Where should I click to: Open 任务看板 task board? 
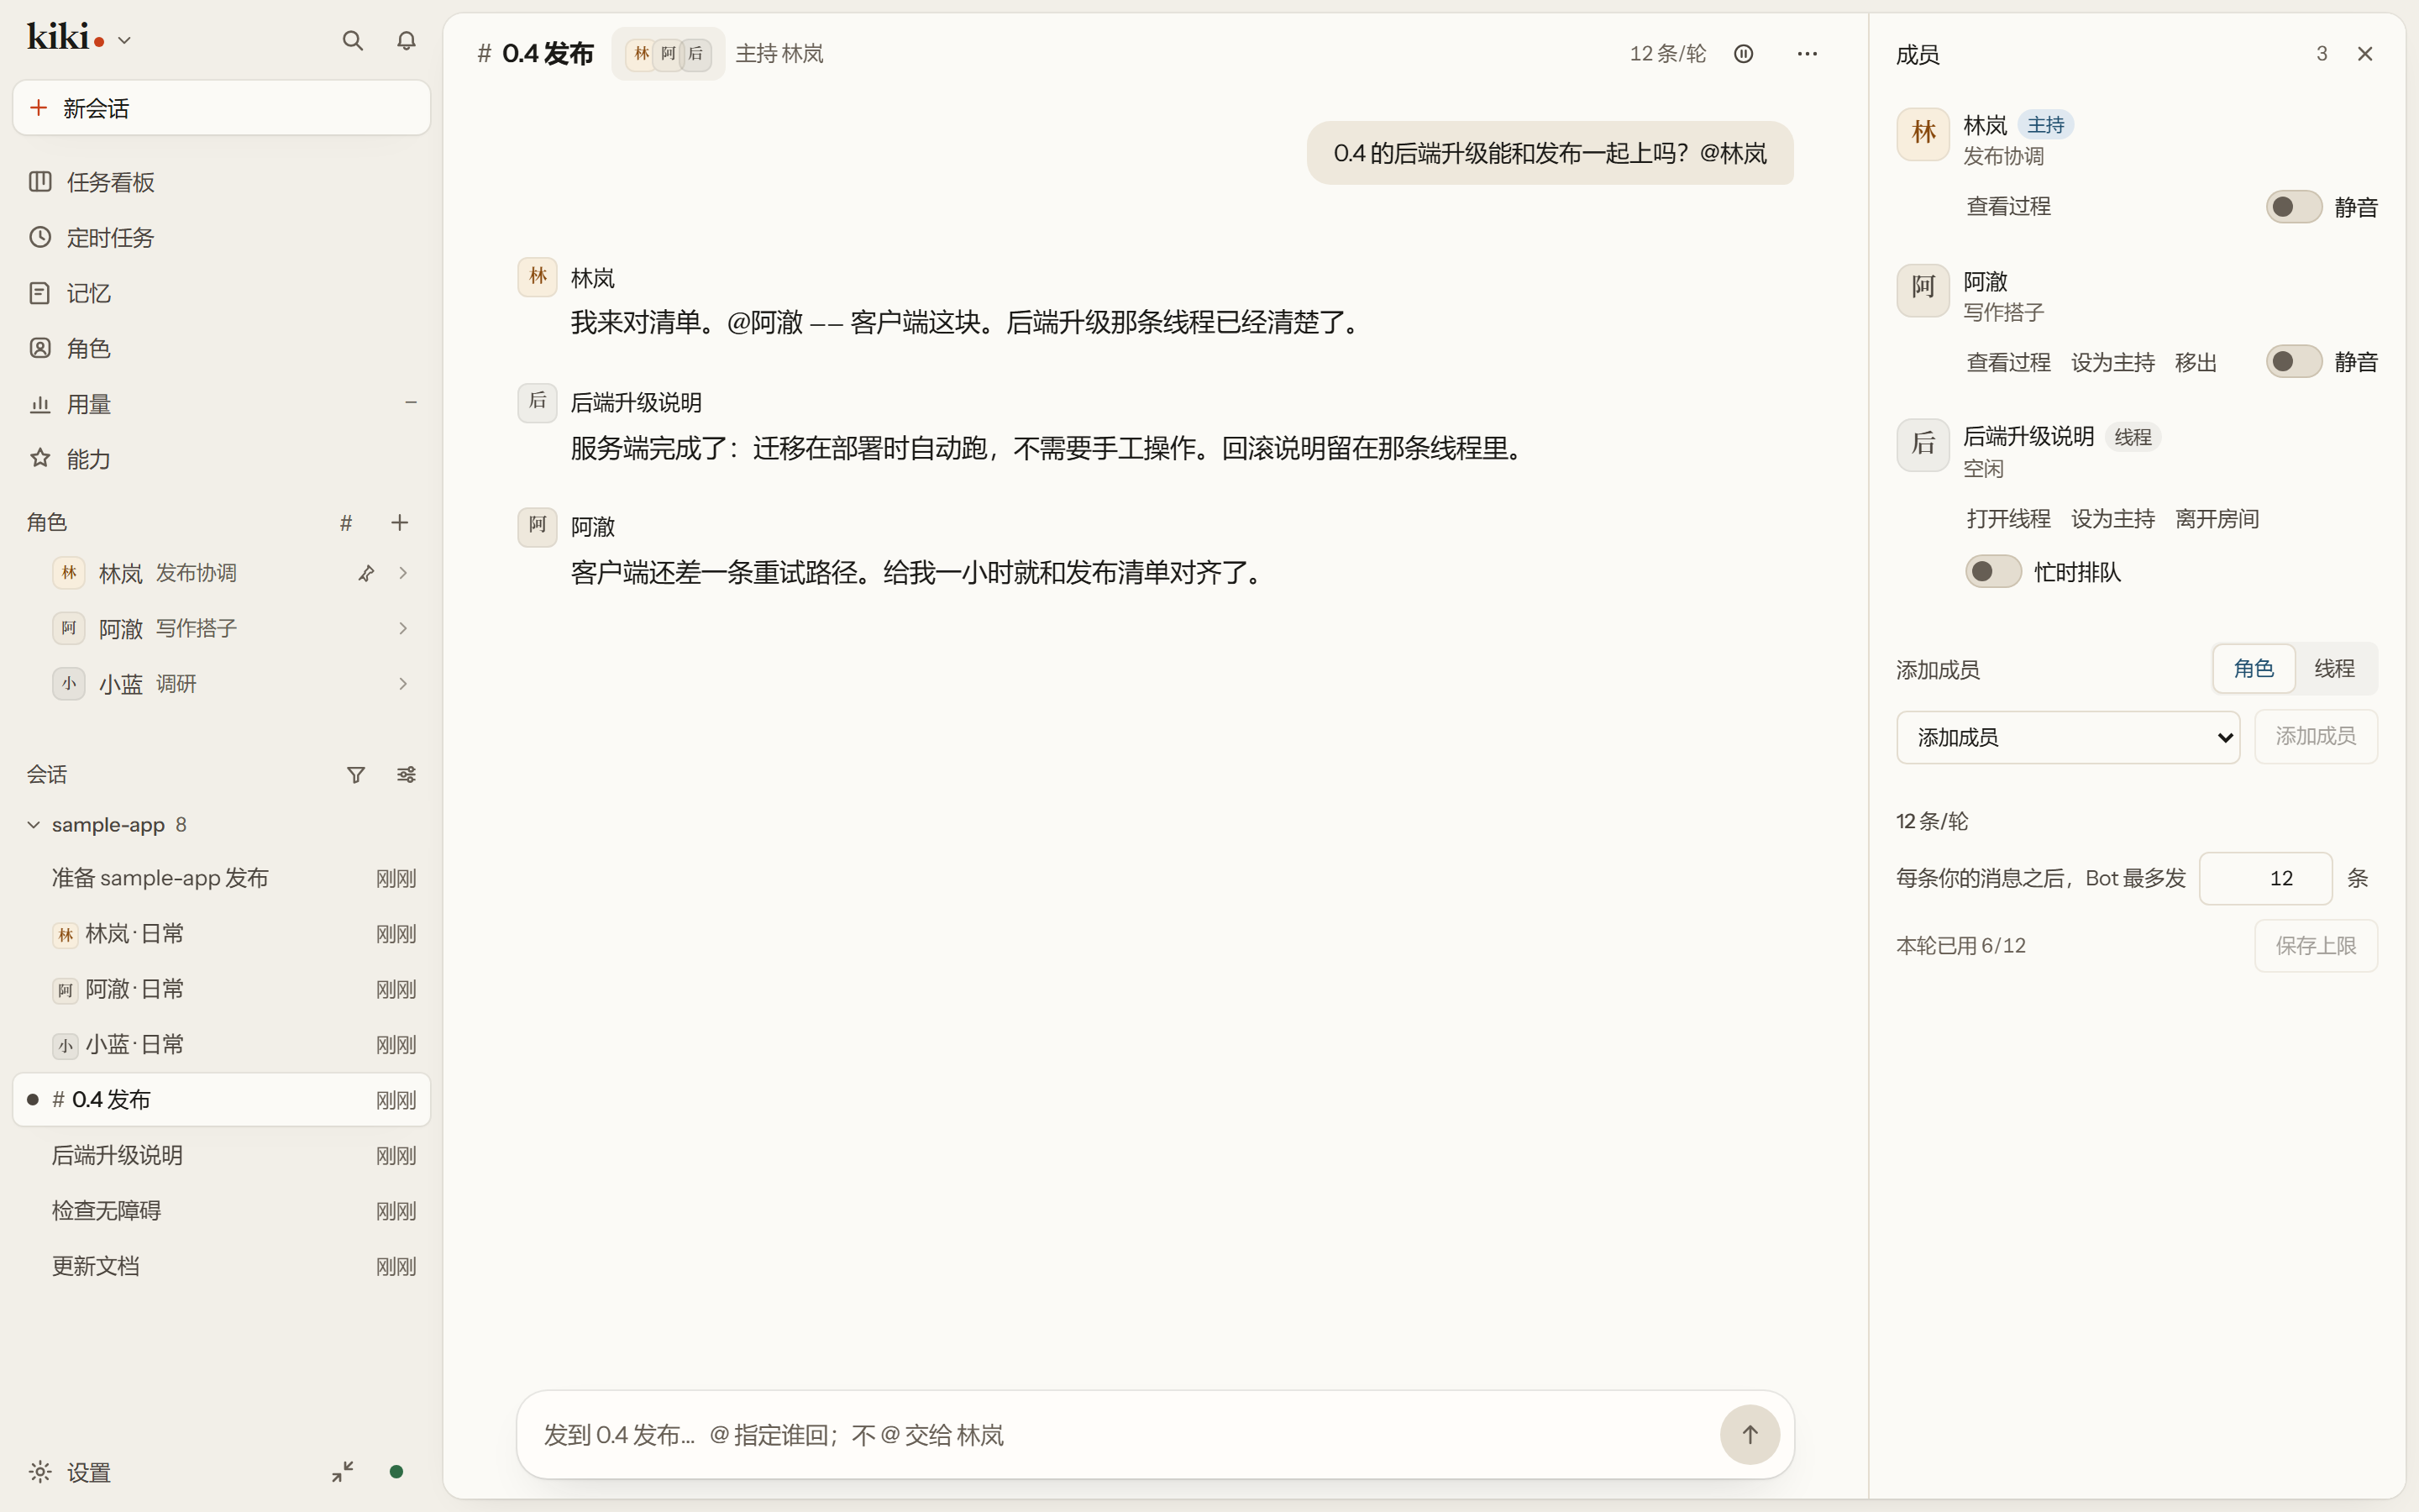coord(221,182)
